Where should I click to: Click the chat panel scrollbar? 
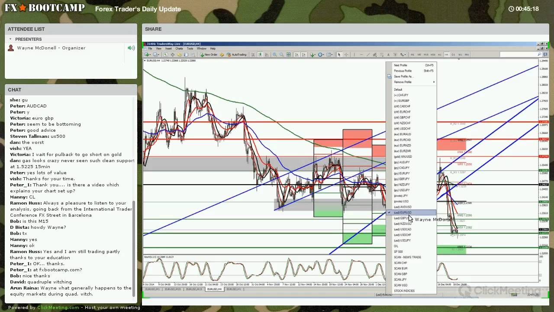coord(134,249)
